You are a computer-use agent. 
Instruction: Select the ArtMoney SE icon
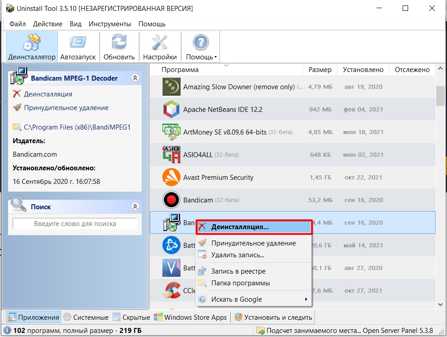tap(171, 132)
